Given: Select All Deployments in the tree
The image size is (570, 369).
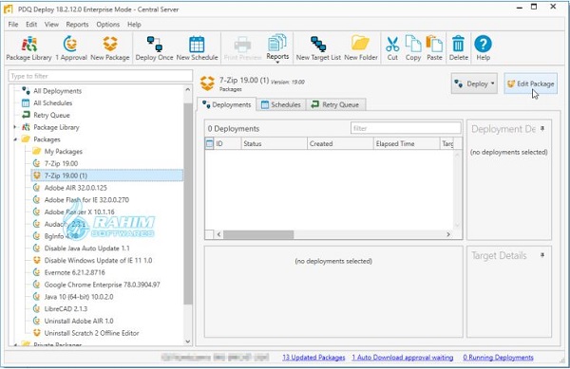Looking at the screenshot, I should pyautogui.click(x=57, y=91).
